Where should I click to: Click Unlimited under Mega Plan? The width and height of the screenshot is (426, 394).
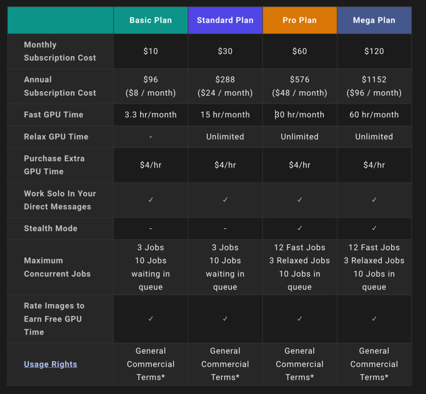pos(374,137)
